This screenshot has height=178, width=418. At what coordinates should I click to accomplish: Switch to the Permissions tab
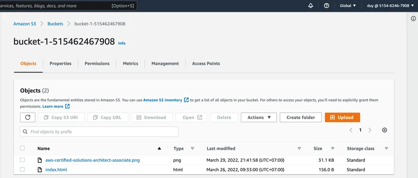[x=97, y=63]
